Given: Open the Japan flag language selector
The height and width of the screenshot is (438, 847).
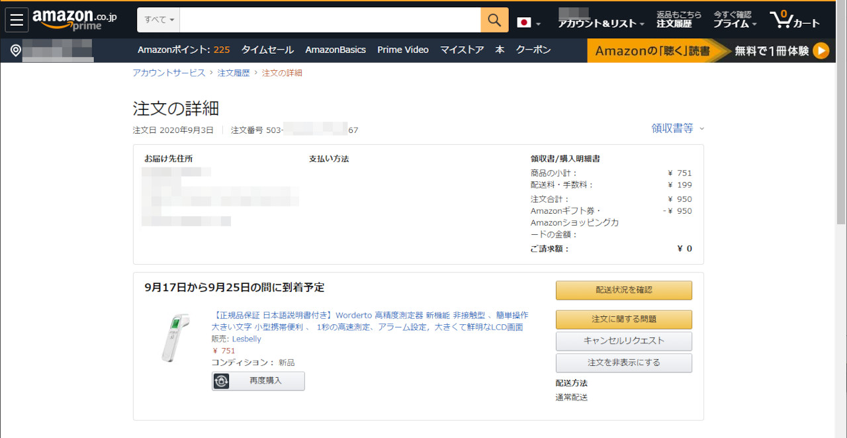Looking at the screenshot, I should [529, 22].
